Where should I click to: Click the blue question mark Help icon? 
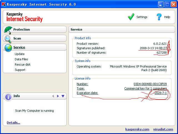(x=159, y=17)
